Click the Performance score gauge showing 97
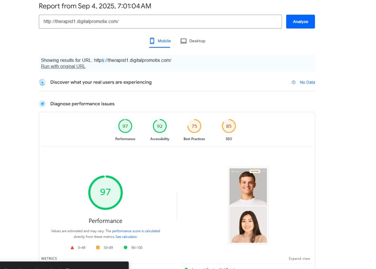Viewport: 376px width, 269px height. pyautogui.click(x=125, y=126)
